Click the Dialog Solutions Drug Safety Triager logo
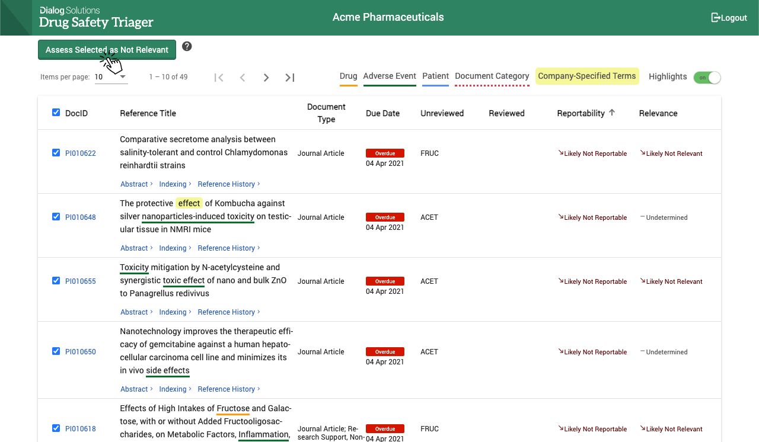 tap(96, 18)
